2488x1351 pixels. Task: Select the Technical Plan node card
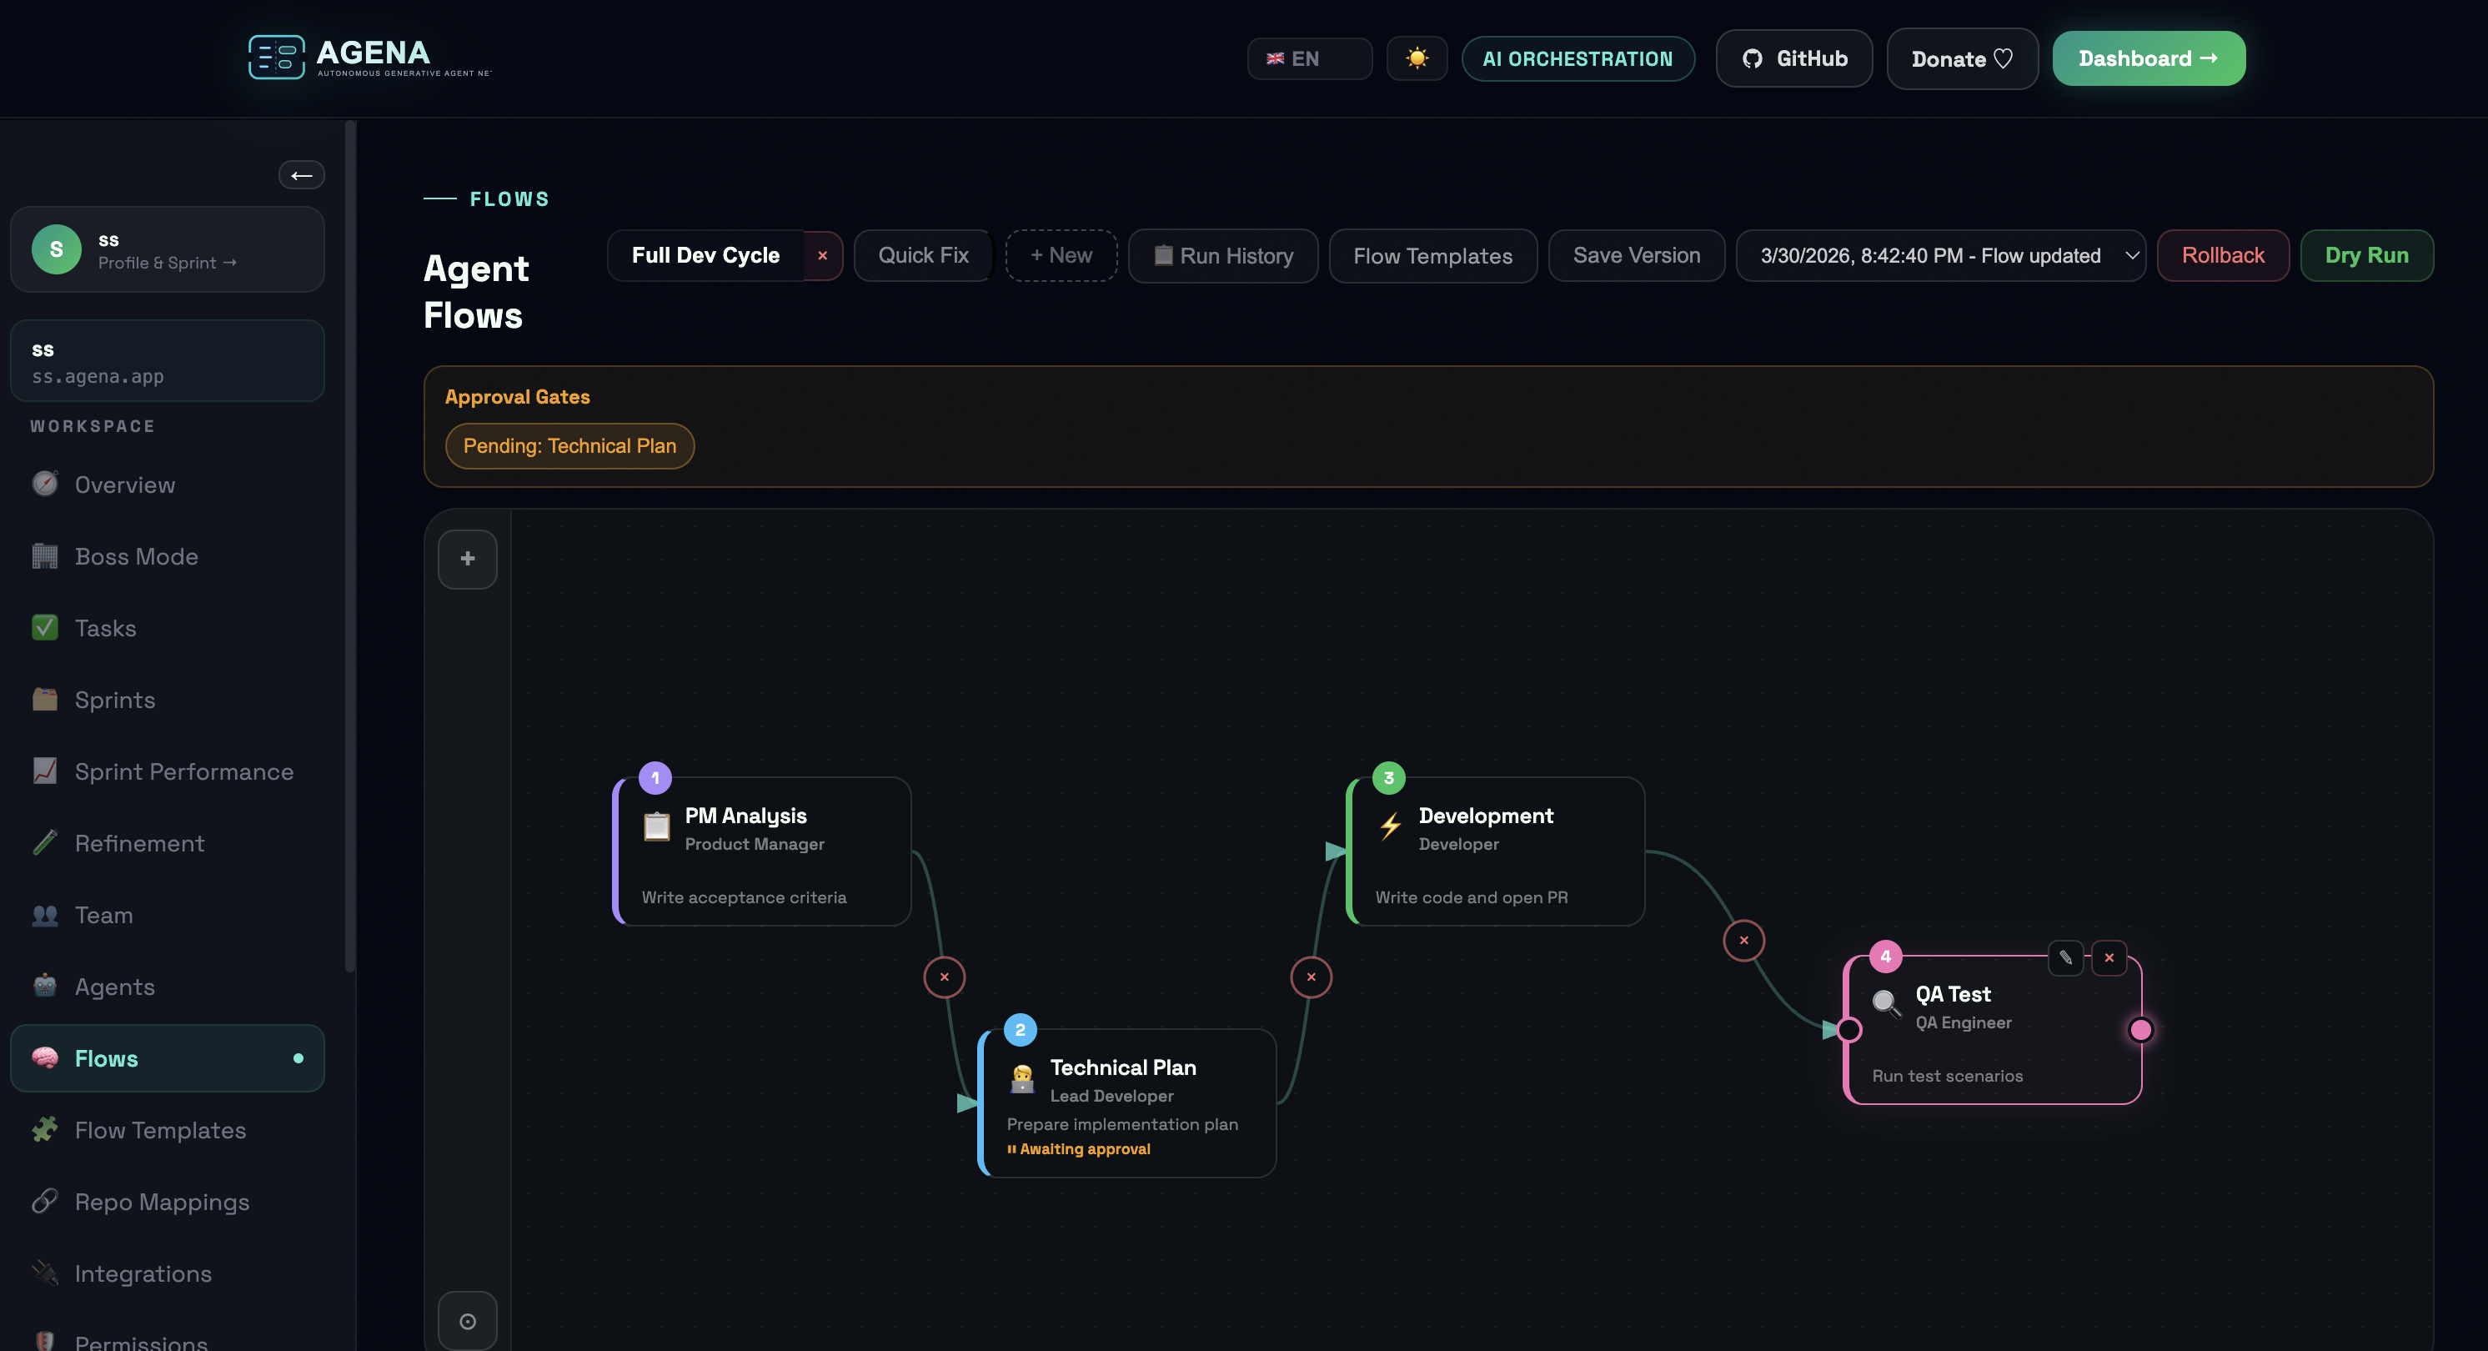[x=1126, y=1102]
